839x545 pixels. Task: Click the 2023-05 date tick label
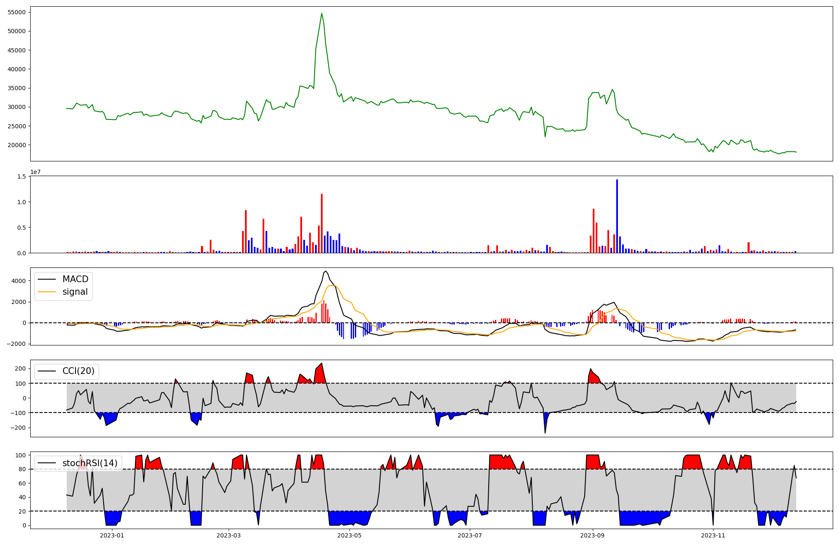349,535
